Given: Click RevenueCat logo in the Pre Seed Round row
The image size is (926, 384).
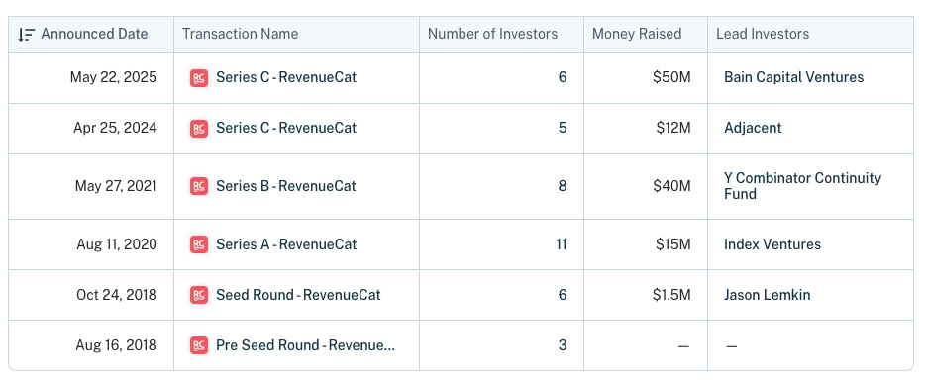Looking at the screenshot, I should pos(199,345).
